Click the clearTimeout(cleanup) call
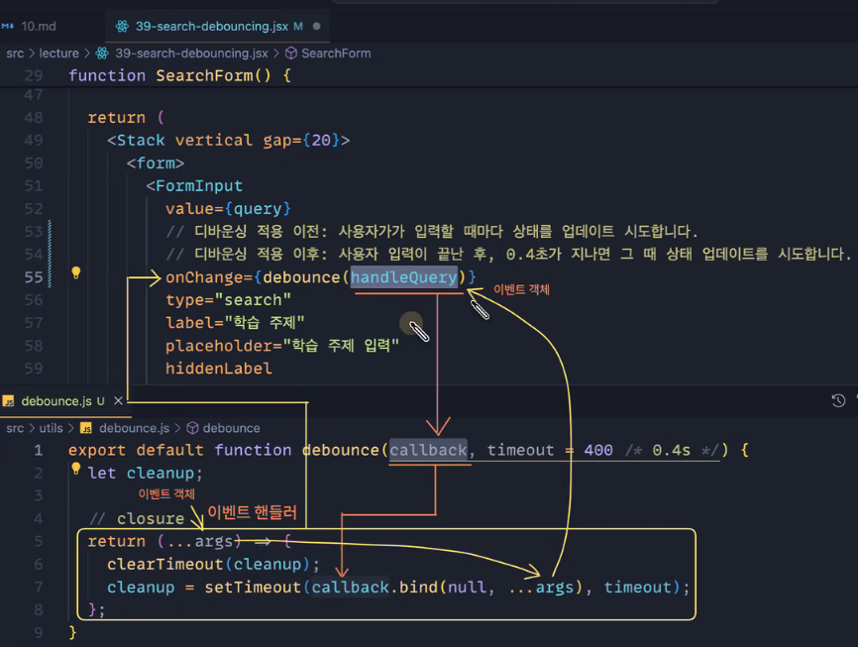The image size is (858, 647). [208, 565]
